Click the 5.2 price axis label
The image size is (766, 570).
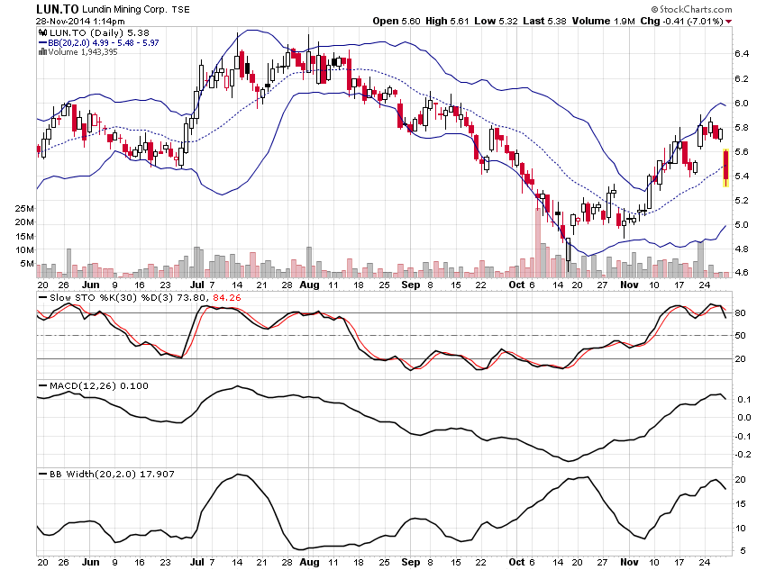(742, 200)
